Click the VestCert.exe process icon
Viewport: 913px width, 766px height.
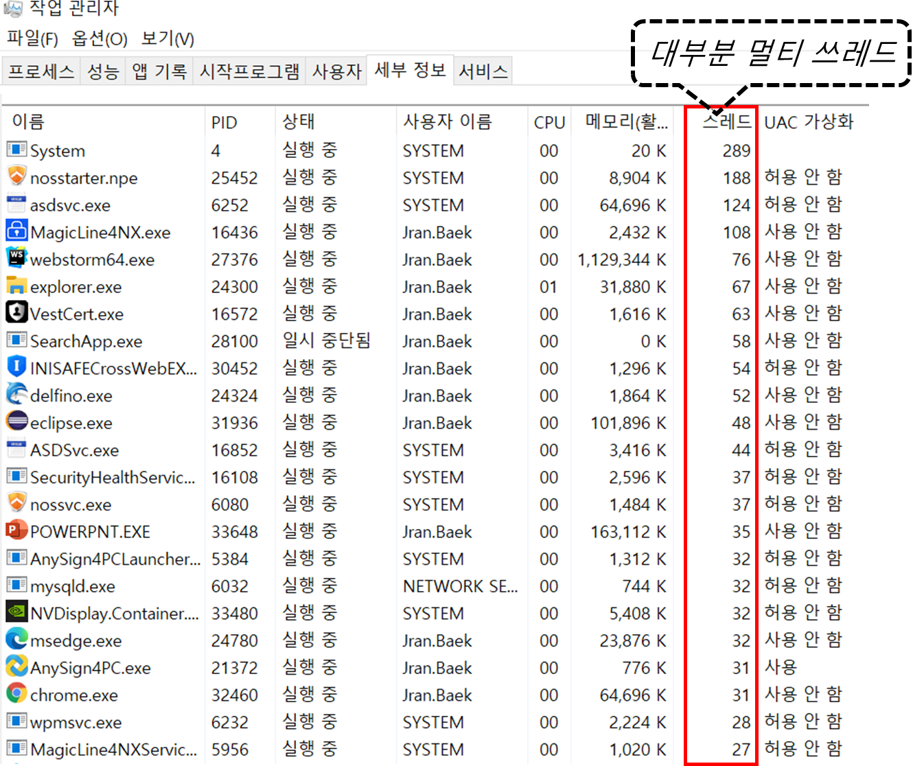coord(16,312)
